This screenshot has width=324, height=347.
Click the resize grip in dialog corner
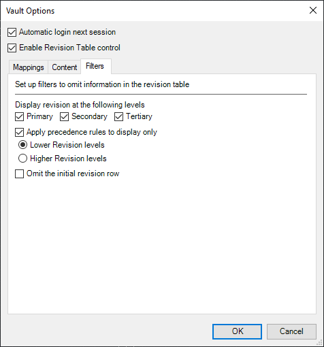pyautogui.click(x=320, y=342)
